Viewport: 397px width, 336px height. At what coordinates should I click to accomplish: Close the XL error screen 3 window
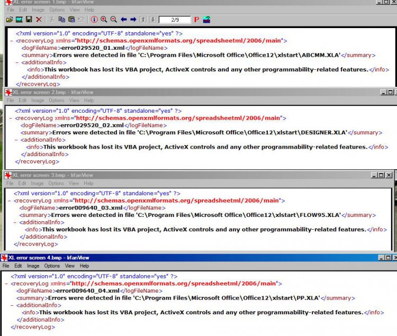point(389,175)
